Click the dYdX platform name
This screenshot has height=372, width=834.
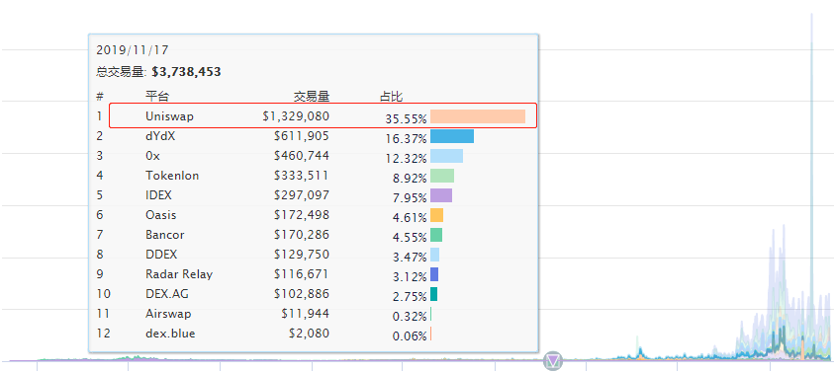pyautogui.click(x=160, y=136)
